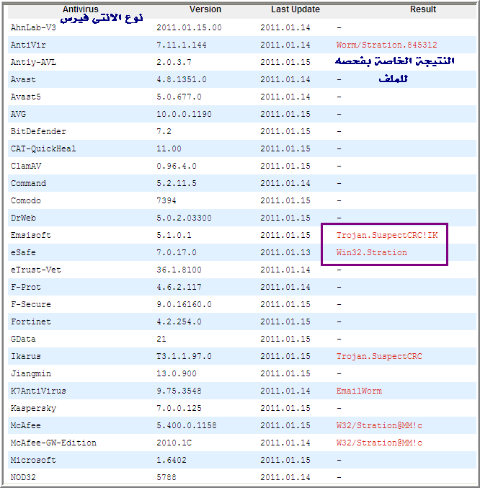Click F-Secure version 9.0.16160.0
This screenshot has height=488, width=480.
[185, 304]
